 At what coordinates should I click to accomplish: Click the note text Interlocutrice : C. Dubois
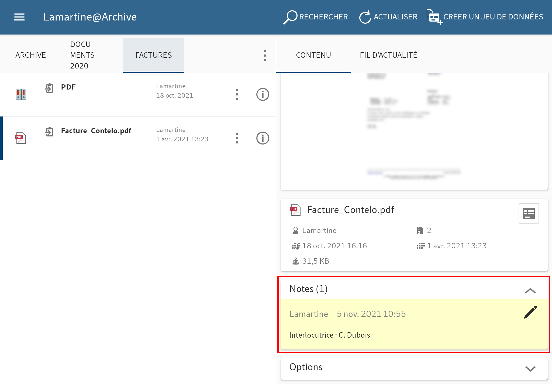pos(330,335)
